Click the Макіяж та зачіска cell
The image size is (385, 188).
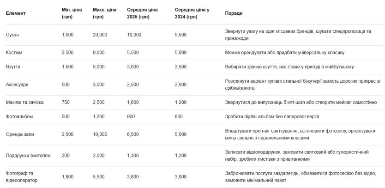click(x=25, y=102)
